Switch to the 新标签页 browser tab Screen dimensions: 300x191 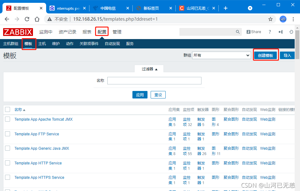pyautogui.click(x=151, y=8)
